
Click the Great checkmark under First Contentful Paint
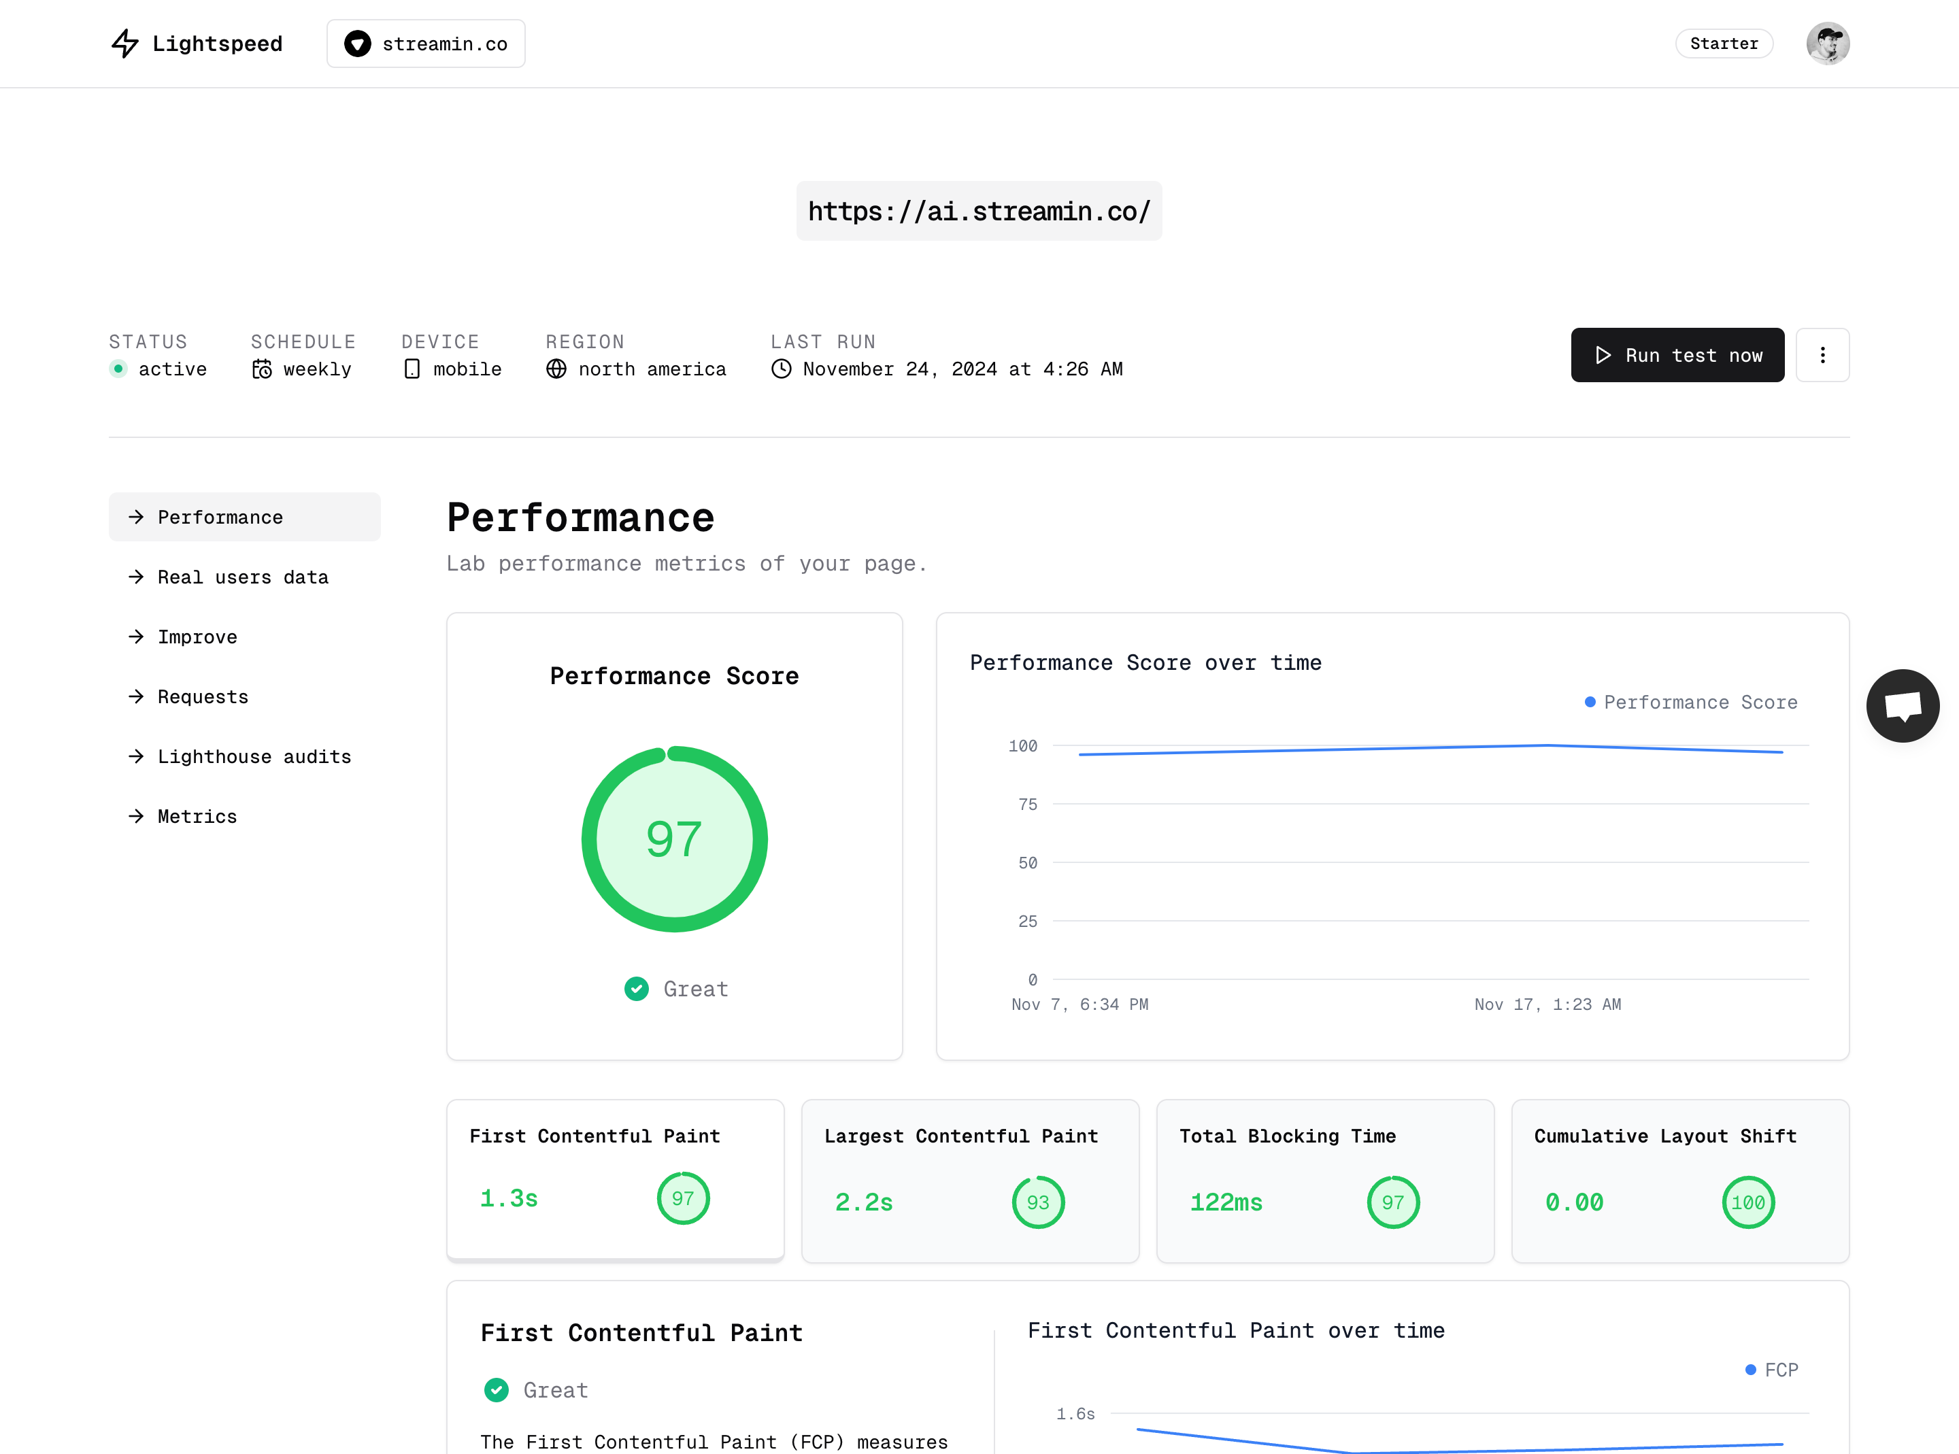click(x=497, y=1390)
